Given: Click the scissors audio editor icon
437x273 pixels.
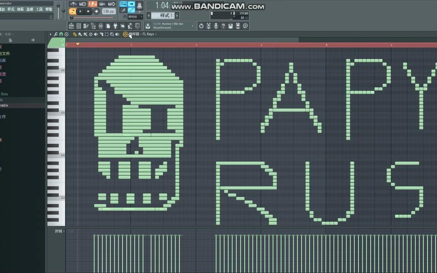Looking at the screenshot, I should pyautogui.click(x=209, y=26).
